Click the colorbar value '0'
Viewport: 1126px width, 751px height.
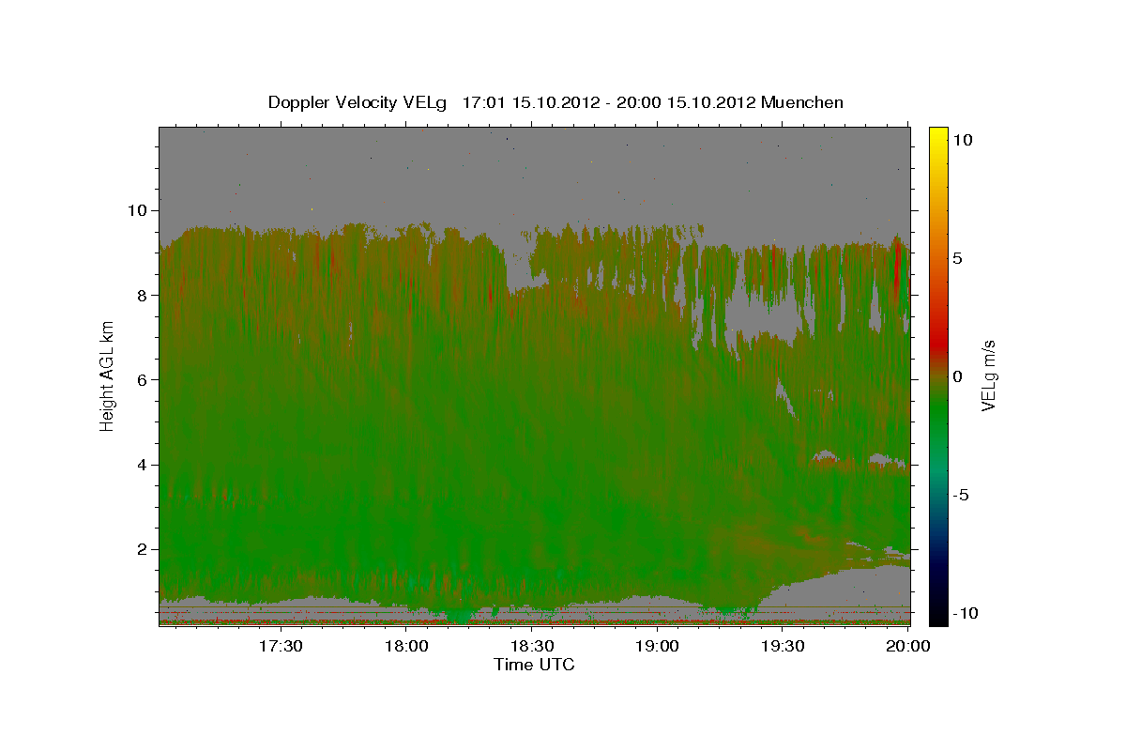pyautogui.click(x=957, y=375)
